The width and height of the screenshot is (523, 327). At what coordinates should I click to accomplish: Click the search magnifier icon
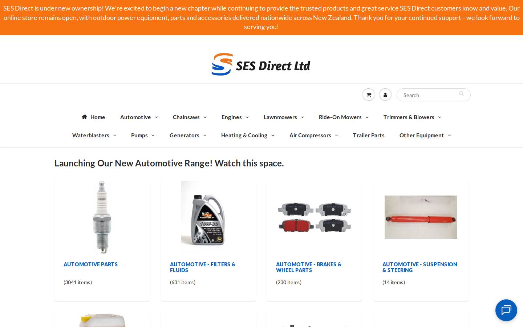click(461, 94)
